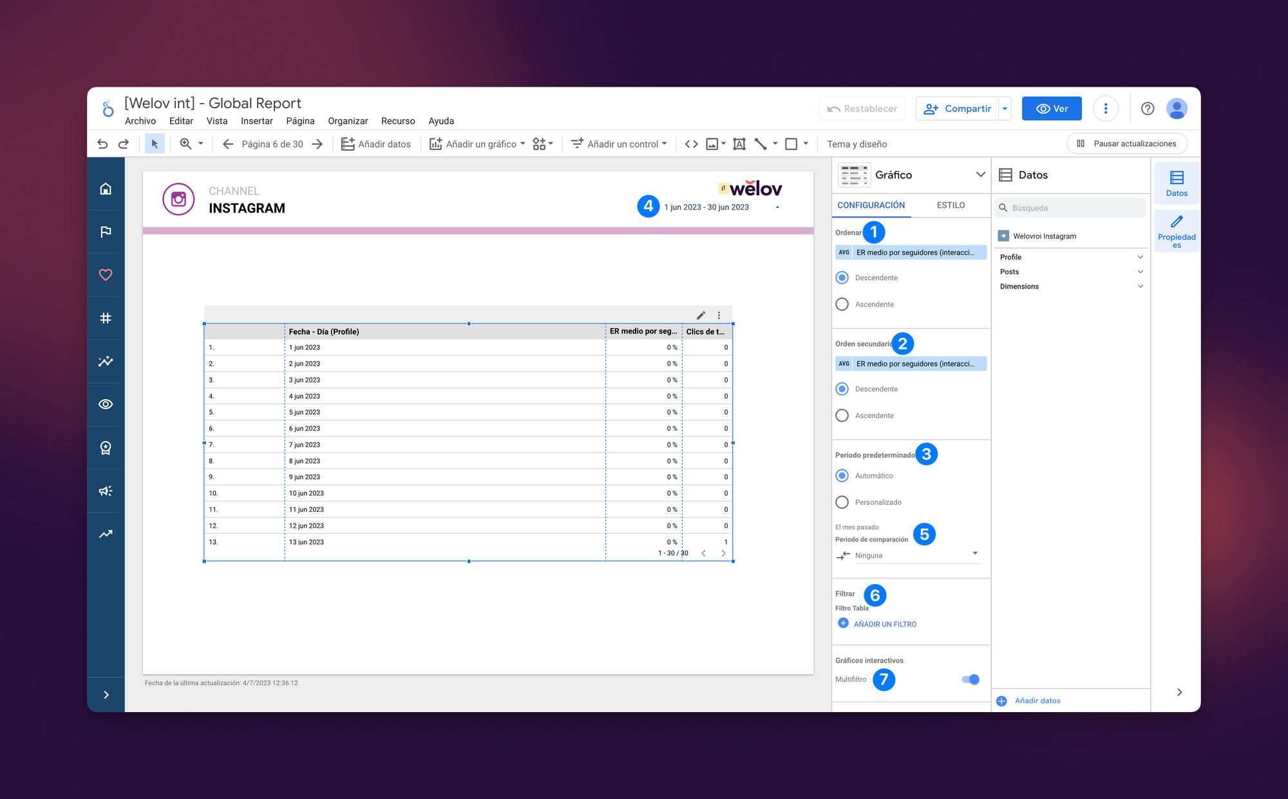Click the Búsqueda search field
This screenshot has height=799, width=1288.
[1071, 208]
